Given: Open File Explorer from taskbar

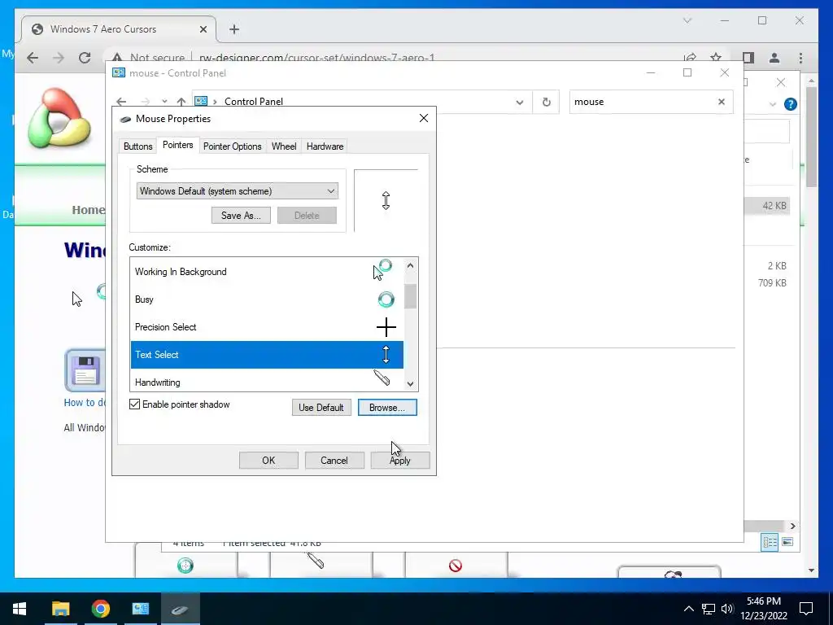Looking at the screenshot, I should click(60, 609).
